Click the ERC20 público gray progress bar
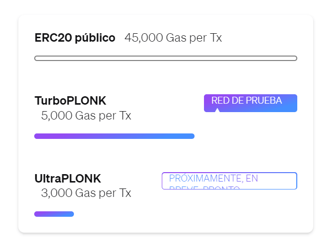333x251 pixels. point(166,58)
